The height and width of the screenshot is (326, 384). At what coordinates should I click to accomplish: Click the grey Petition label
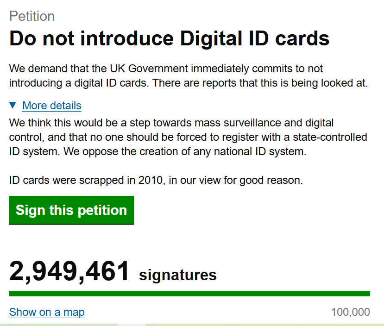[32, 16]
